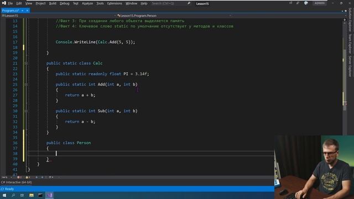354x199 pixels.
Task: Open Windows taskbar search
Action: [13, 195]
